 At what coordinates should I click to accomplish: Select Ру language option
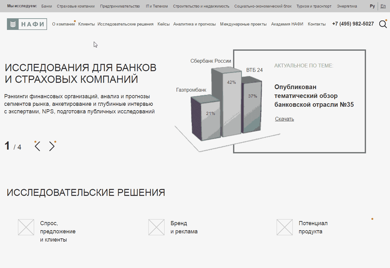click(x=372, y=6)
